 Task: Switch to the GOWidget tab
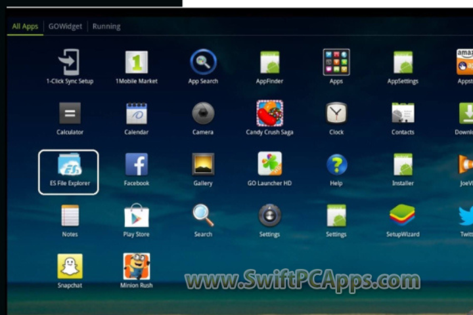pos(65,26)
